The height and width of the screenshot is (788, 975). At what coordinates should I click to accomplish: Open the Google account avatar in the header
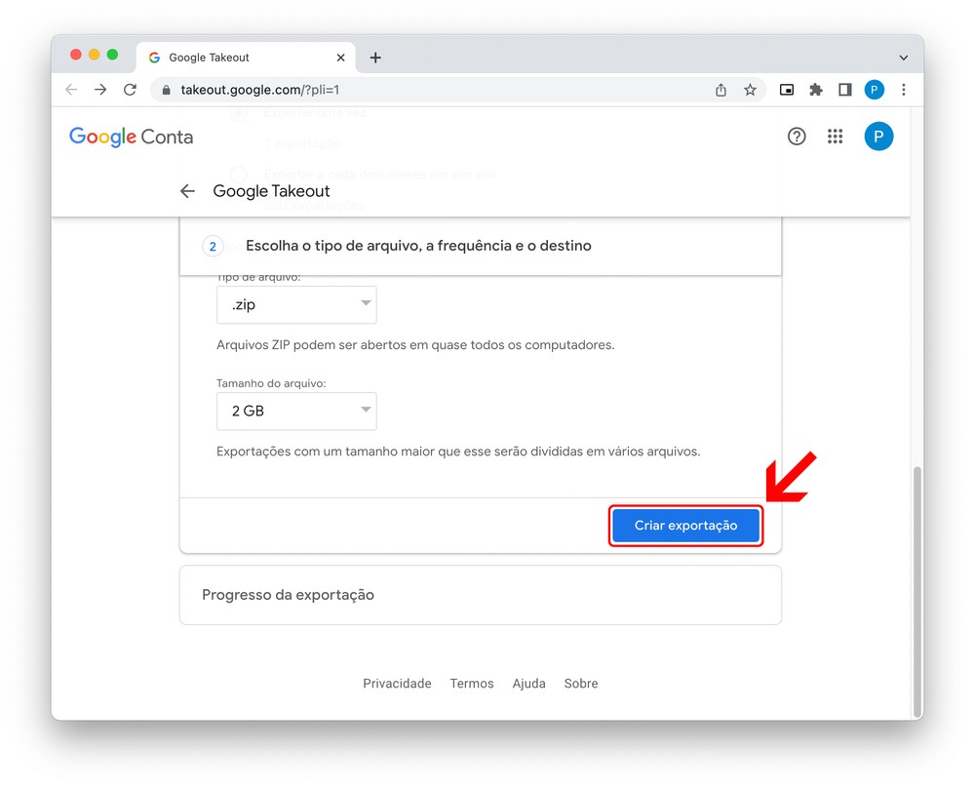pos(878,137)
